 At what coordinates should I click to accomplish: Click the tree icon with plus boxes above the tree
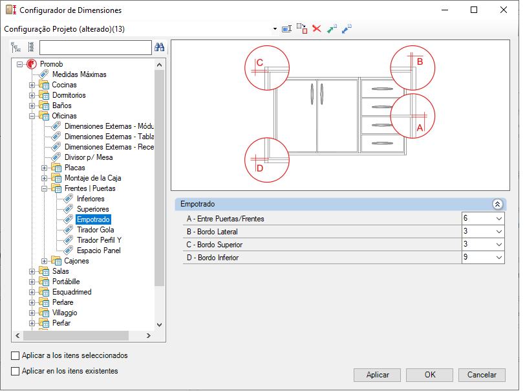coord(31,47)
